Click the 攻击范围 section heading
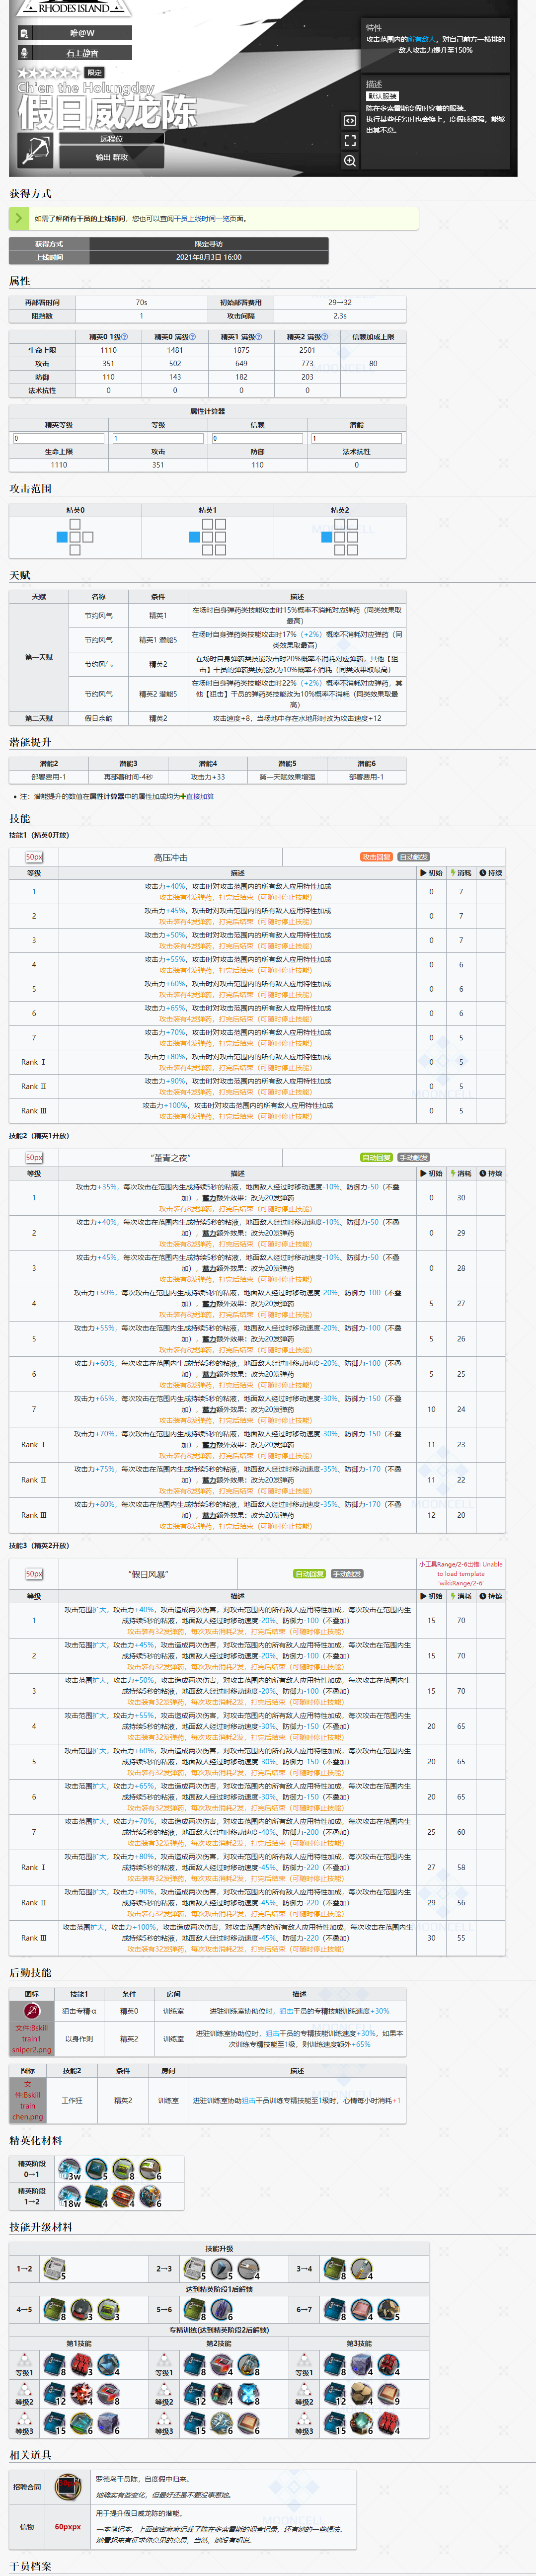This screenshot has width=536, height=2576. (x=30, y=488)
